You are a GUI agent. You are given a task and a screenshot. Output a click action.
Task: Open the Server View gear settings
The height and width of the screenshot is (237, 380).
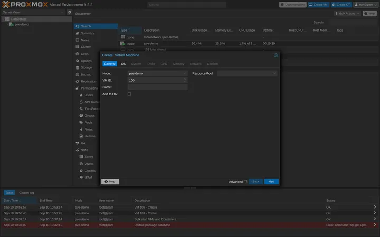coord(70,12)
